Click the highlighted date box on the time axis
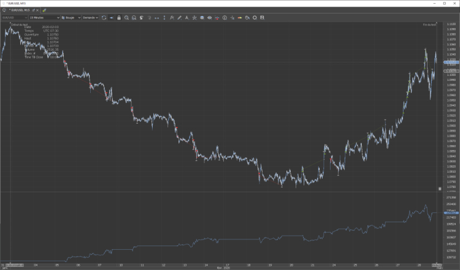The image size is (460, 270). click(x=14, y=265)
